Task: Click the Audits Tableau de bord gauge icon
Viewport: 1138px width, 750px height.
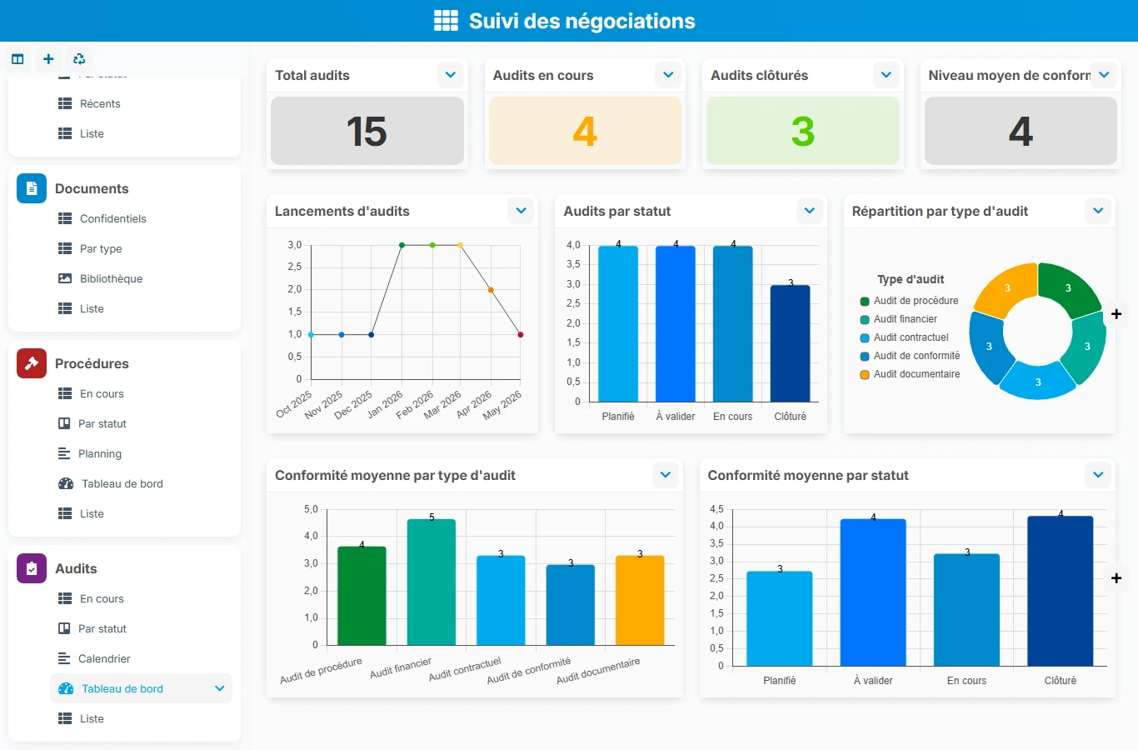Action: point(66,688)
